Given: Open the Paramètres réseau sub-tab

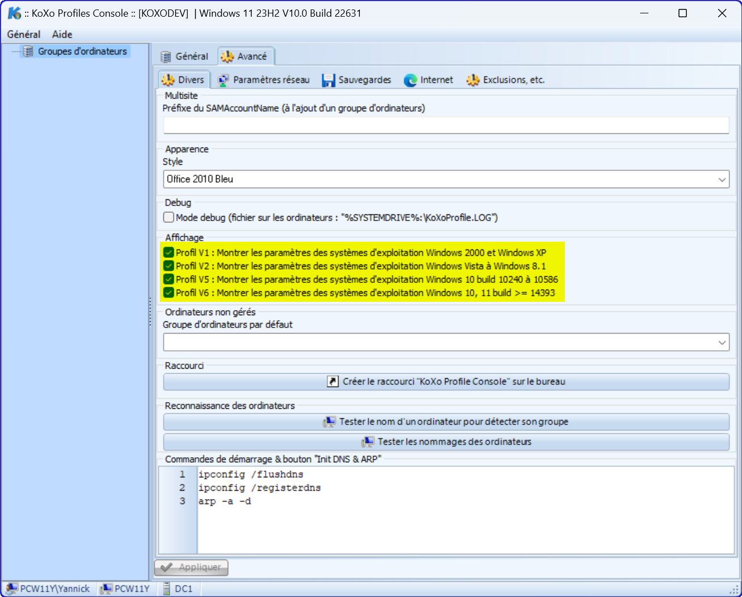Looking at the screenshot, I should pyautogui.click(x=263, y=80).
